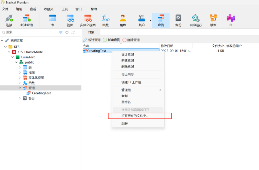Expand the 函数 node in the tree
The width and height of the screenshot is (259, 170).
click(x=20, y=83)
